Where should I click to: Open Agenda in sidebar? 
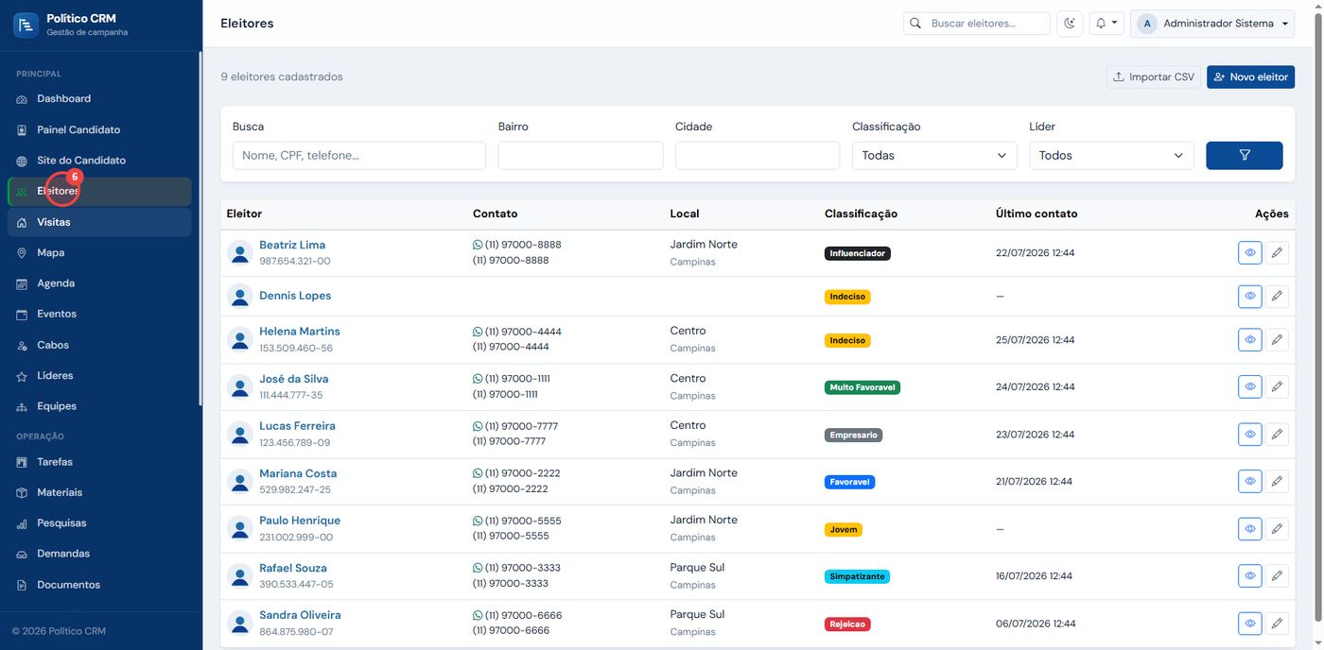pyautogui.click(x=99, y=283)
